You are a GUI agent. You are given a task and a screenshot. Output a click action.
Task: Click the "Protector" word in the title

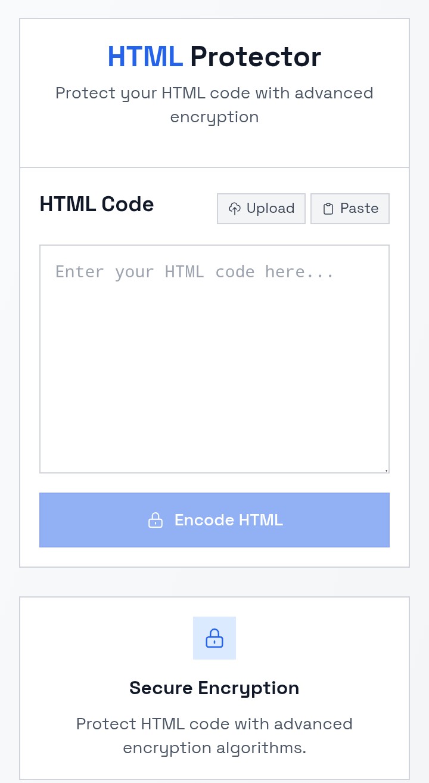point(256,57)
